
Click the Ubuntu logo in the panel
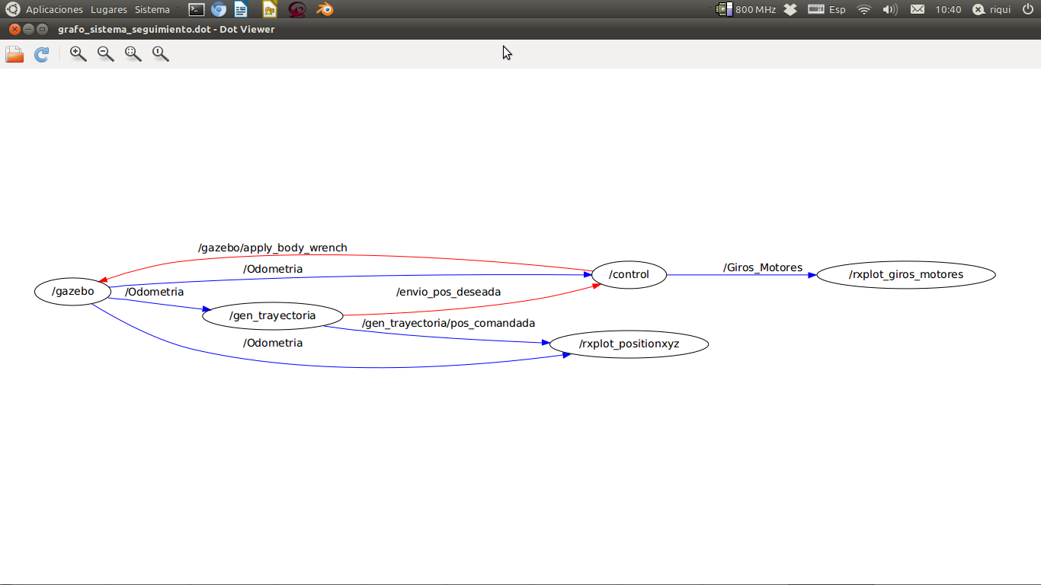13,9
